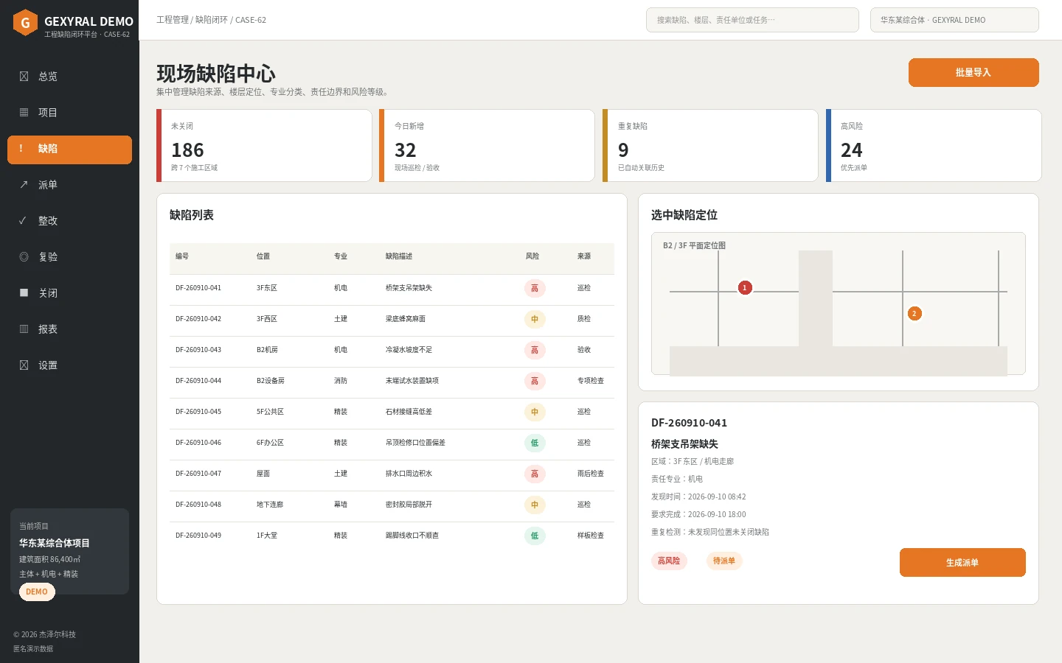Screen dimensions: 1062x663
Task: Select the active 缺陷 menu item
Action: tap(69, 150)
